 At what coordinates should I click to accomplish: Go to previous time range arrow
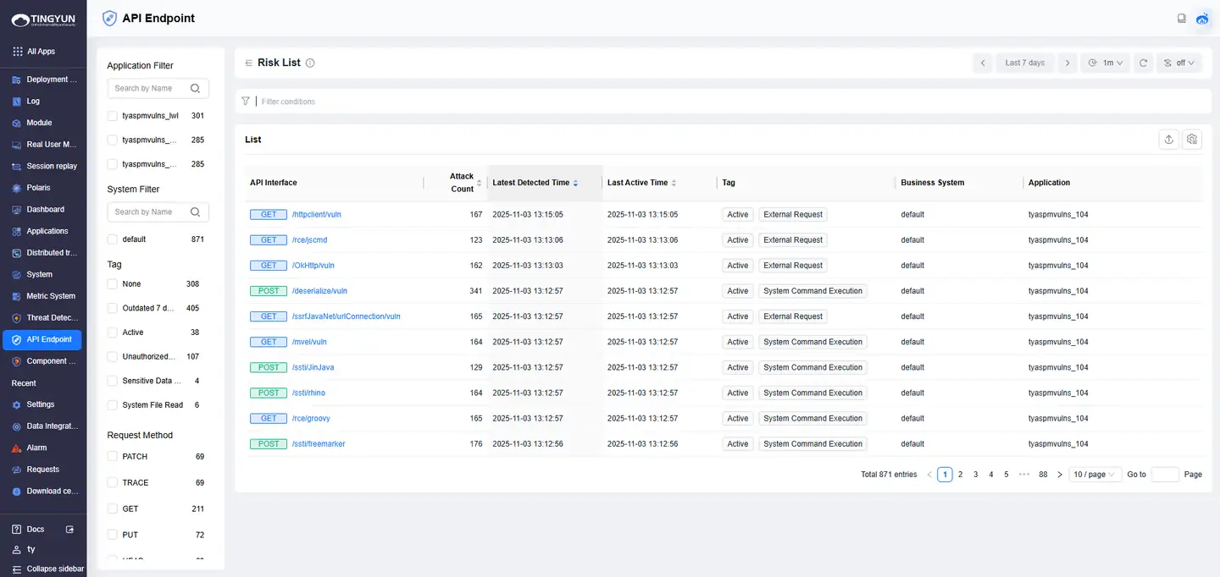(982, 63)
